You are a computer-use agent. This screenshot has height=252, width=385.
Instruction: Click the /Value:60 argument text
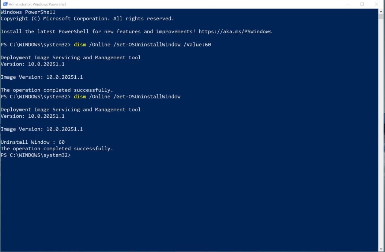pos(197,45)
